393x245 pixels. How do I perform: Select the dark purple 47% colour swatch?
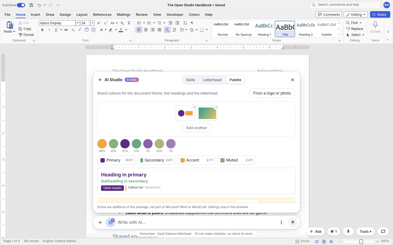(x=125, y=144)
